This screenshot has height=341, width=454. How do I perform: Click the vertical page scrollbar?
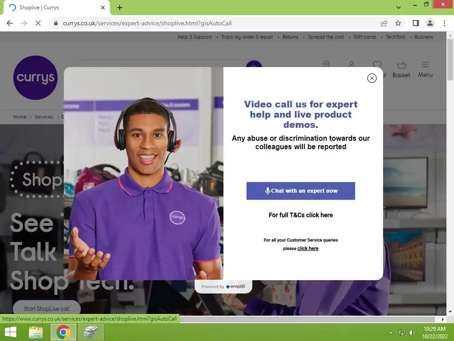450,59
